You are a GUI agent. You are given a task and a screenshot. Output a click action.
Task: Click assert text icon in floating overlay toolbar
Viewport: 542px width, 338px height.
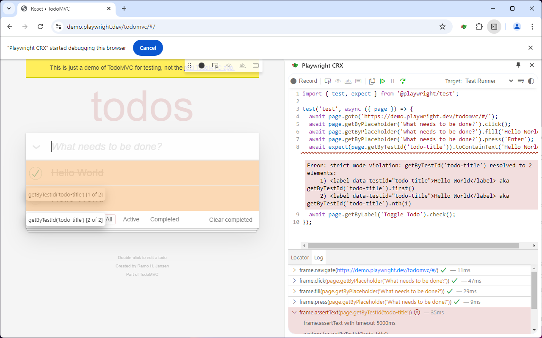click(x=242, y=65)
